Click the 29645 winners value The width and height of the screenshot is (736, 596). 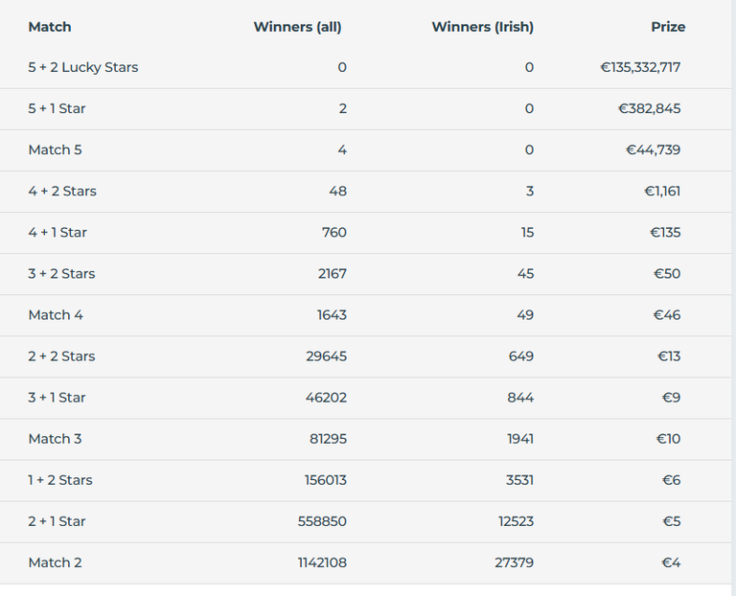click(326, 356)
